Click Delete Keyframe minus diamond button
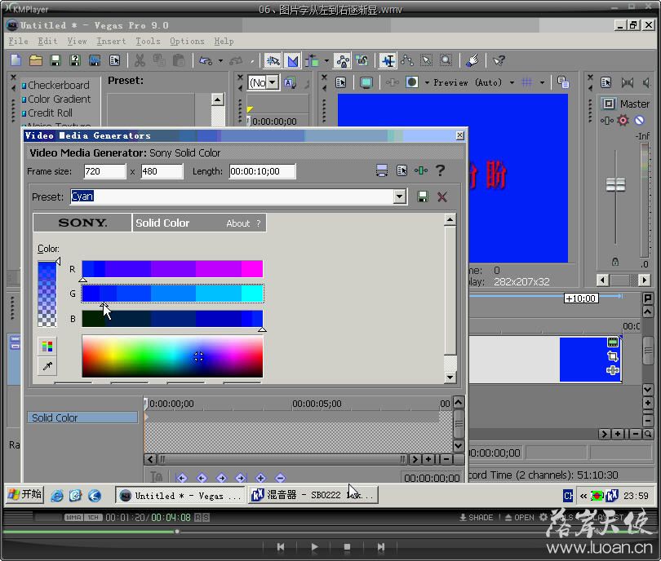Screen dimensions: 661x561 280,478
